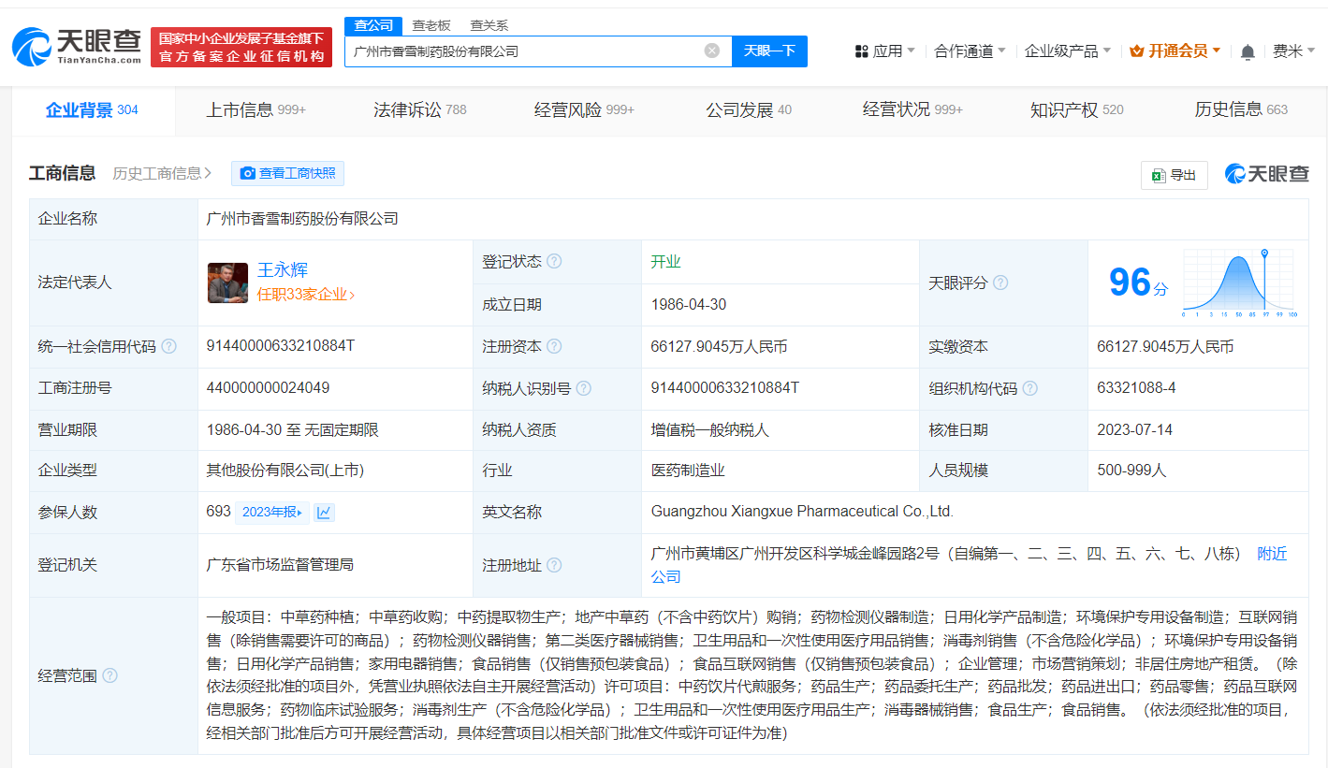The image size is (1328, 768).
Task: Open the 附近公司 link
Action: tap(1271, 554)
